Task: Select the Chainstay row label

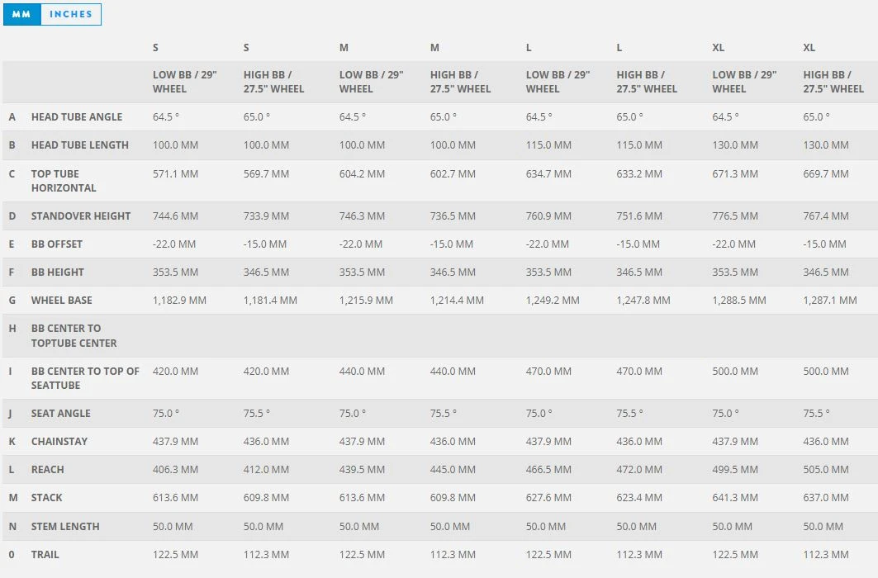Action: pos(59,442)
